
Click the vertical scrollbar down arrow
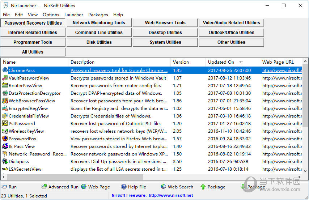305,171
